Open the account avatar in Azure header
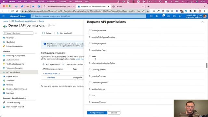 (x=205, y=16)
